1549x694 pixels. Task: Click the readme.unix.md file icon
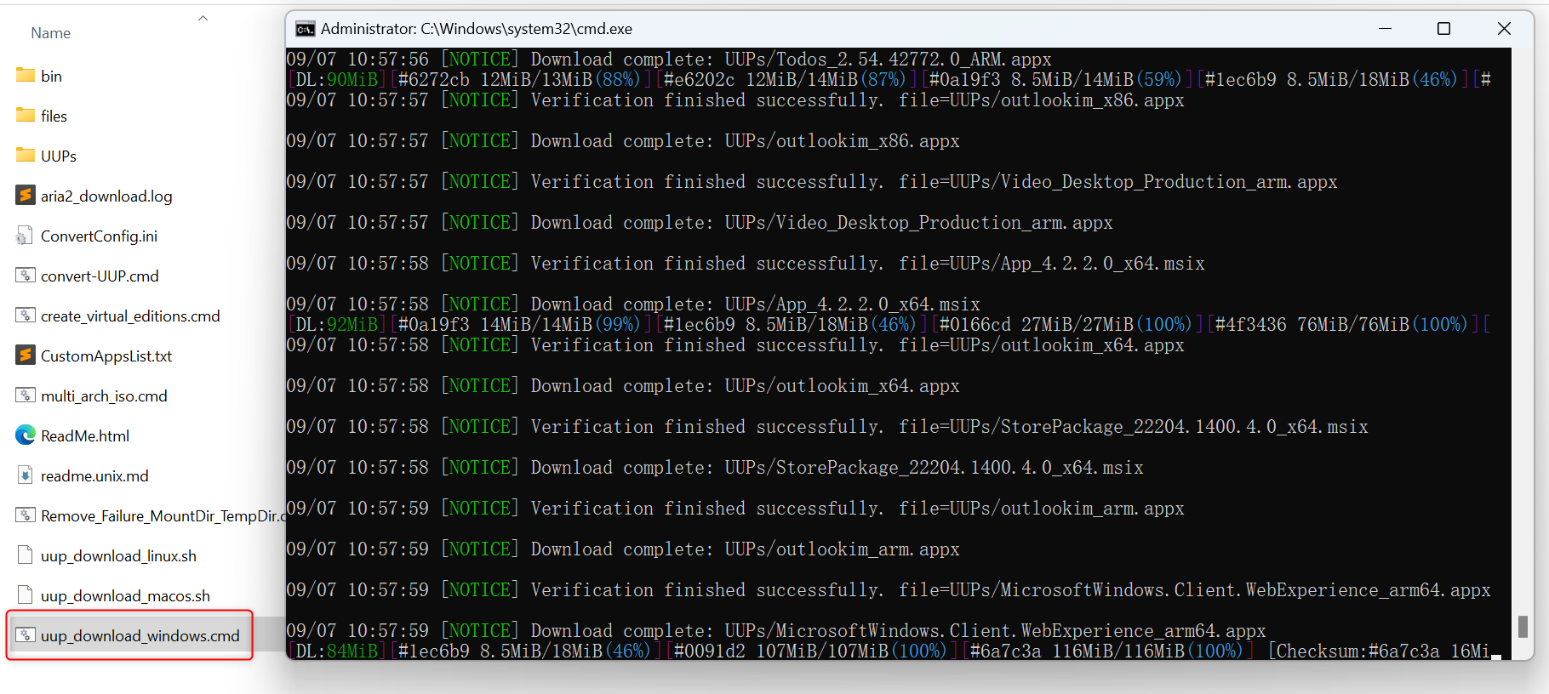pos(26,475)
